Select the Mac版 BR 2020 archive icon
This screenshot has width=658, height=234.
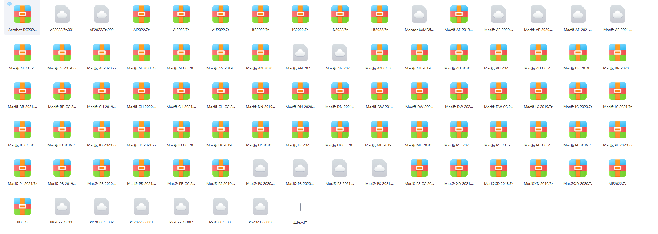(618, 53)
